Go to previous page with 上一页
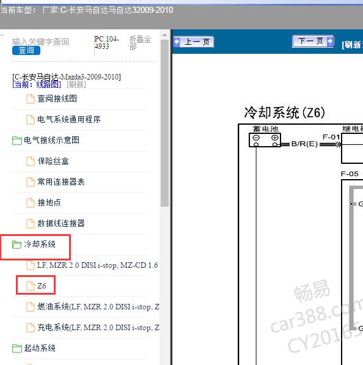Screen dimensions: 363x365 click(194, 42)
